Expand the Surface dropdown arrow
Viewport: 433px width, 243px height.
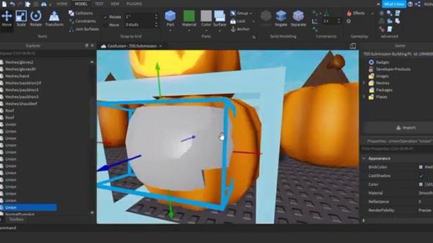click(219, 30)
